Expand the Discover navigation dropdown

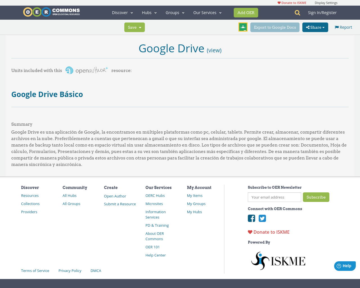point(122,12)
